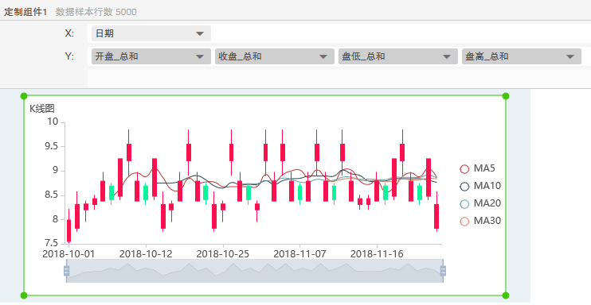Click the K线图 chart title
Viewport: 591px width, 305px height.
42,109
